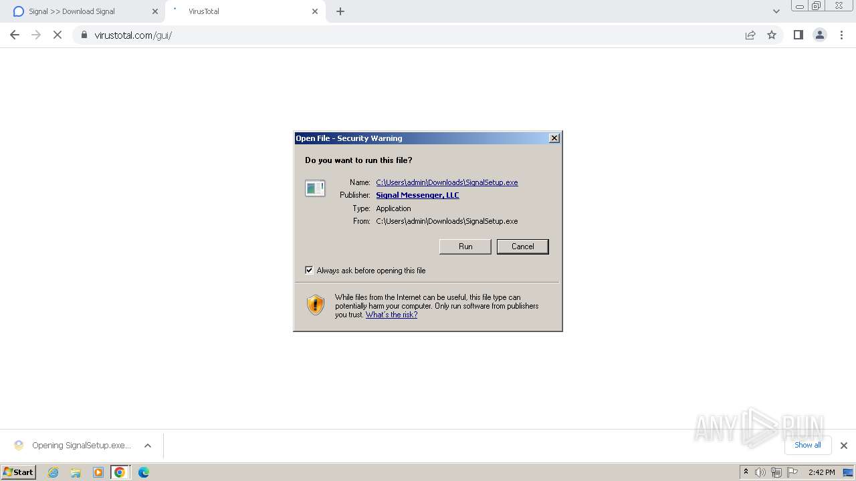
Task: Bookmark this page with star icon
Action: tap(772, 35)
